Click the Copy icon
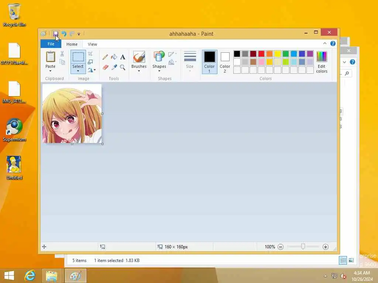378x283 pixels. point(62,62)
